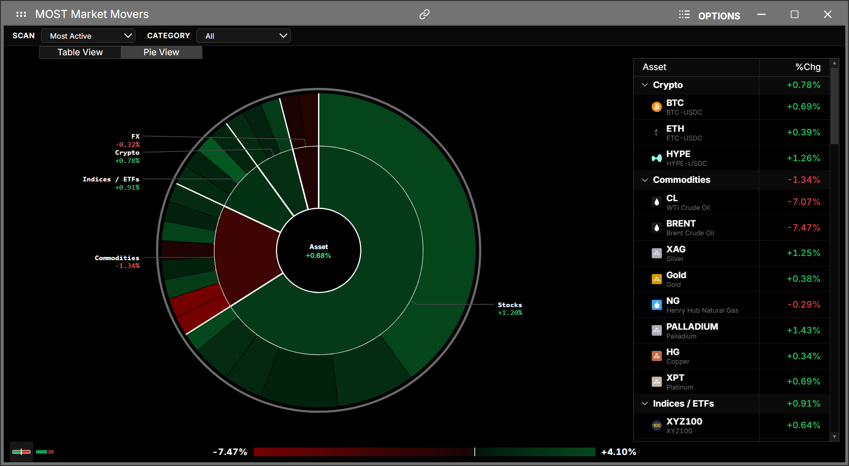Sort by the Asset column header
Screen dimensions: 849x466
696,67
